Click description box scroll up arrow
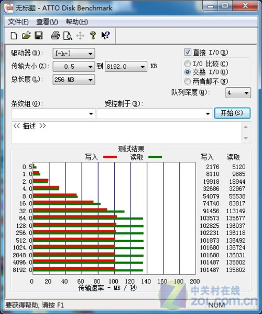Viewport: 262px width, 314px height. [x=246, y=127]
